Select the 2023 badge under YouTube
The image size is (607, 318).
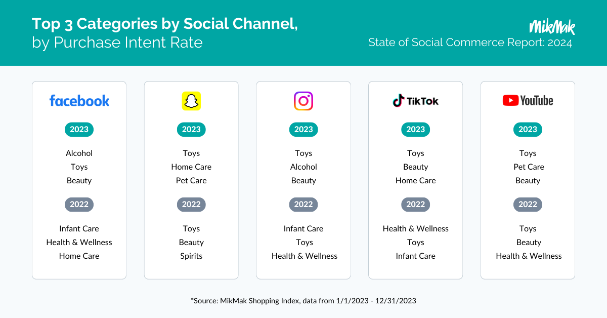528,129
